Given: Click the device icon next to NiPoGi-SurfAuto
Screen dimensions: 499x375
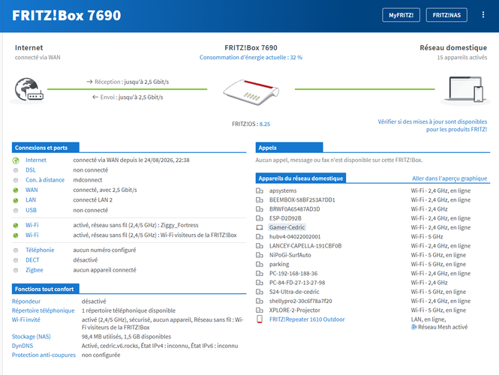Looking at the screenshot, I should click(x=260, y=255).
